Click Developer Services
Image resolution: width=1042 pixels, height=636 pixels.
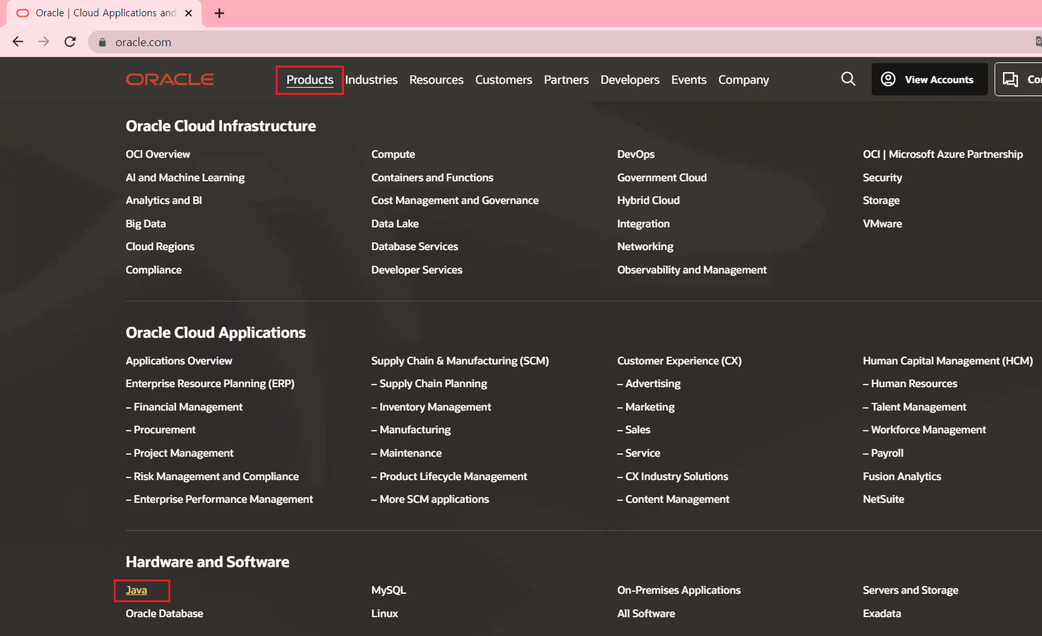point(417,270)
